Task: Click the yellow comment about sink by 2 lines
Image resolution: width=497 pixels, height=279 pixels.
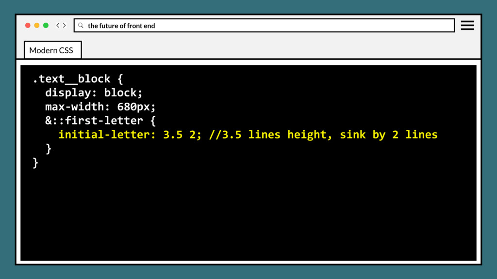Action: pyautogui.click(x=323, y=135)
